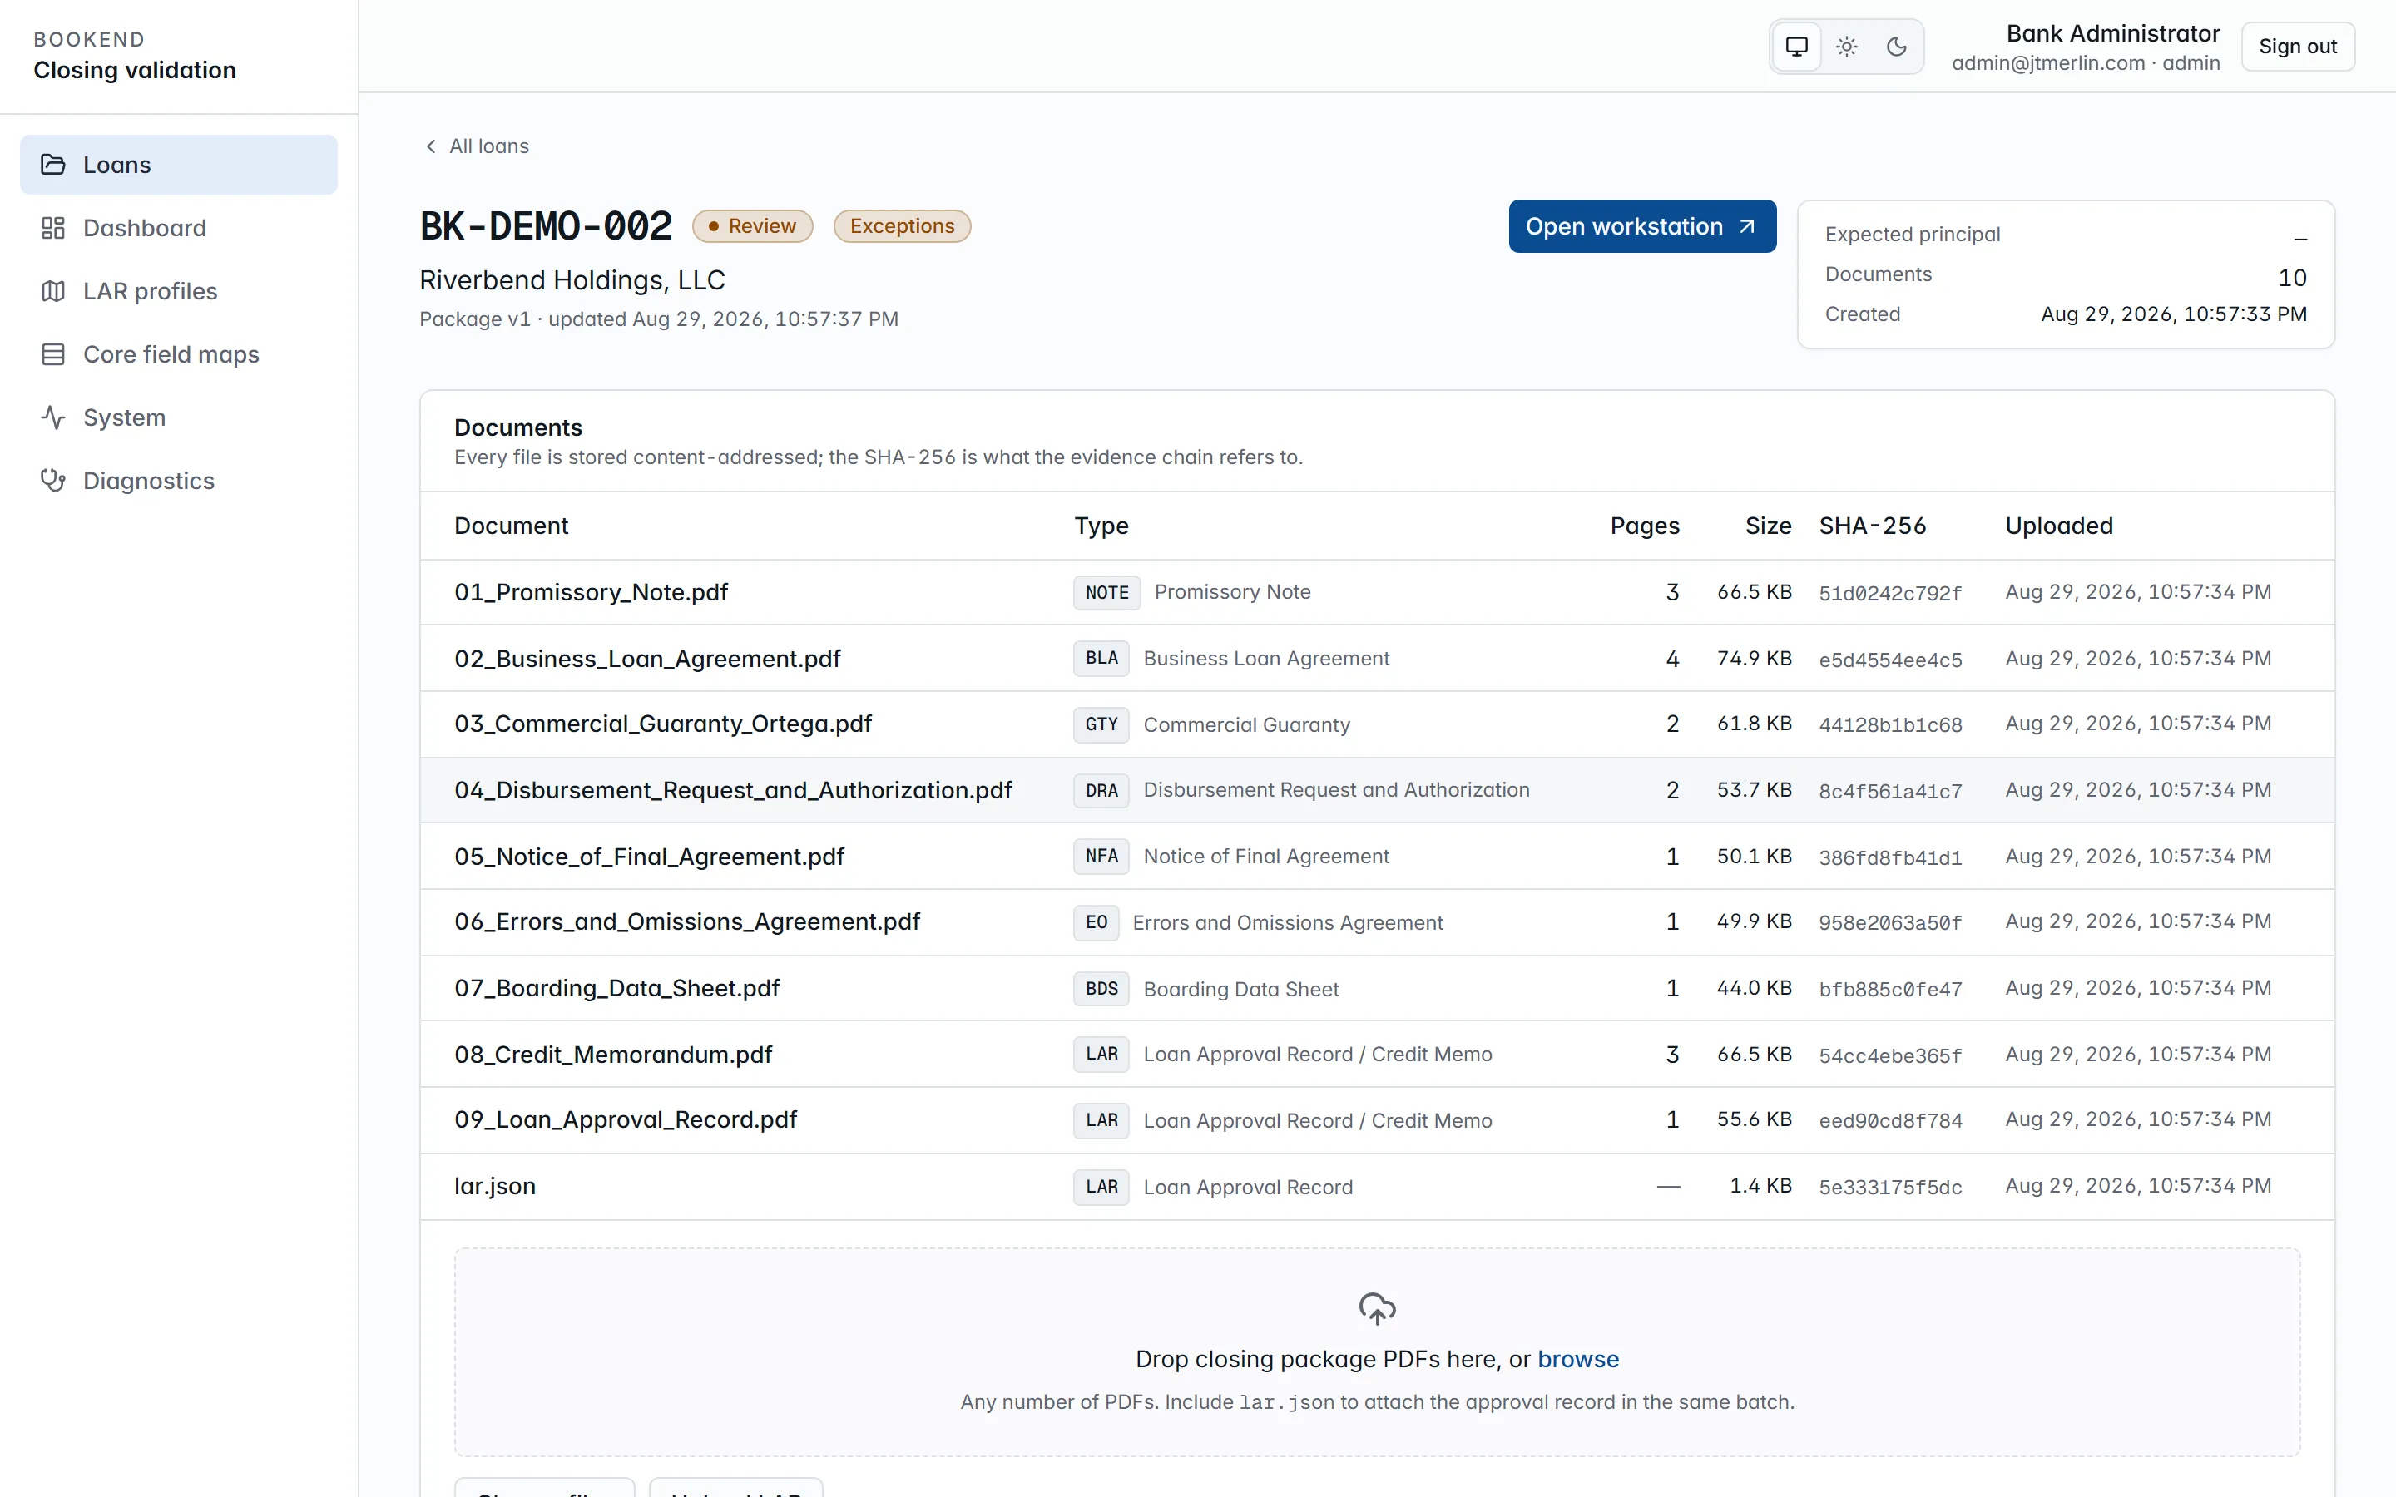Click the browse link in upload area

tap(1578, 1360)
